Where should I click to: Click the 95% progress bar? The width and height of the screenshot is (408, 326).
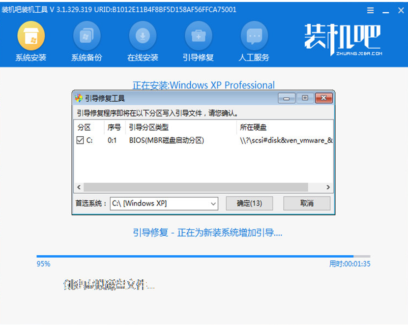(204, 255)
